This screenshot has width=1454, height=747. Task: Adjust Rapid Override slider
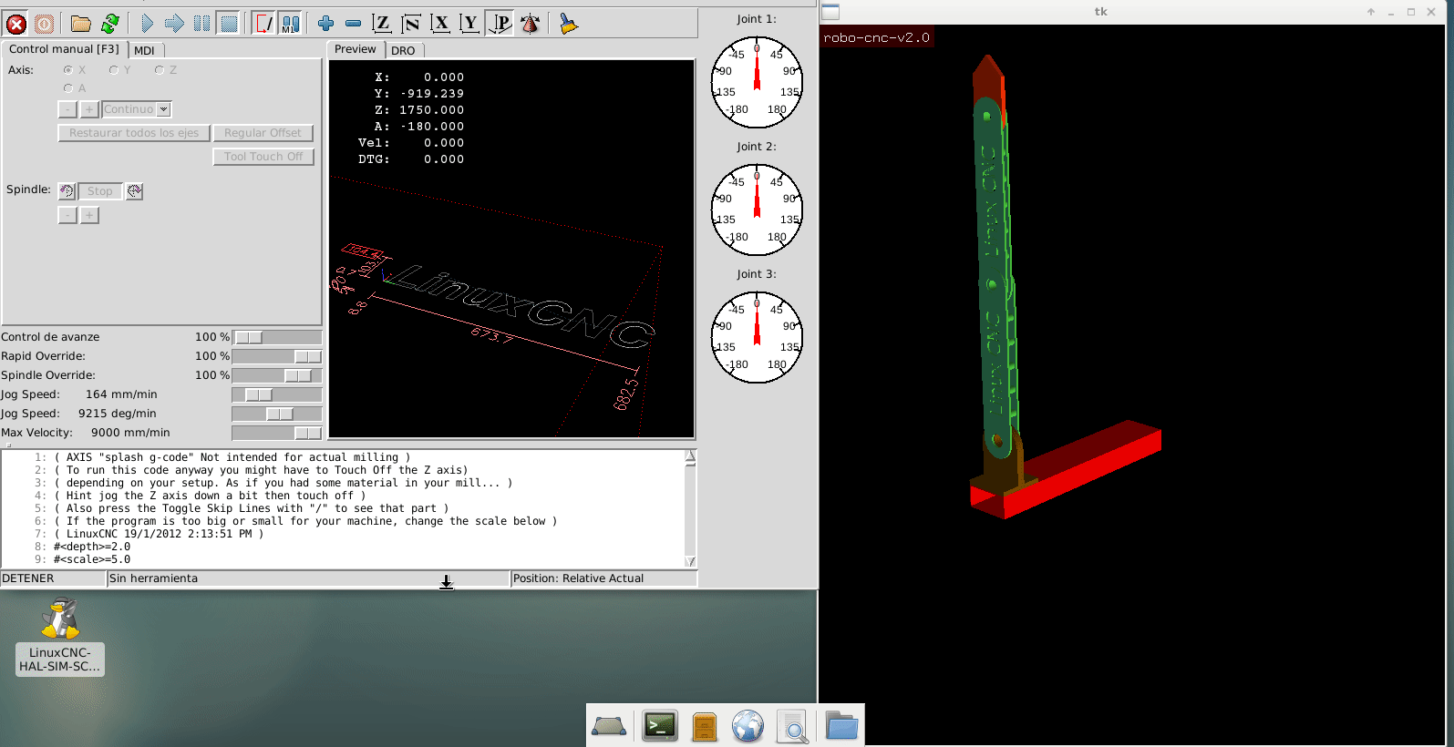click(x=277, y=356)
